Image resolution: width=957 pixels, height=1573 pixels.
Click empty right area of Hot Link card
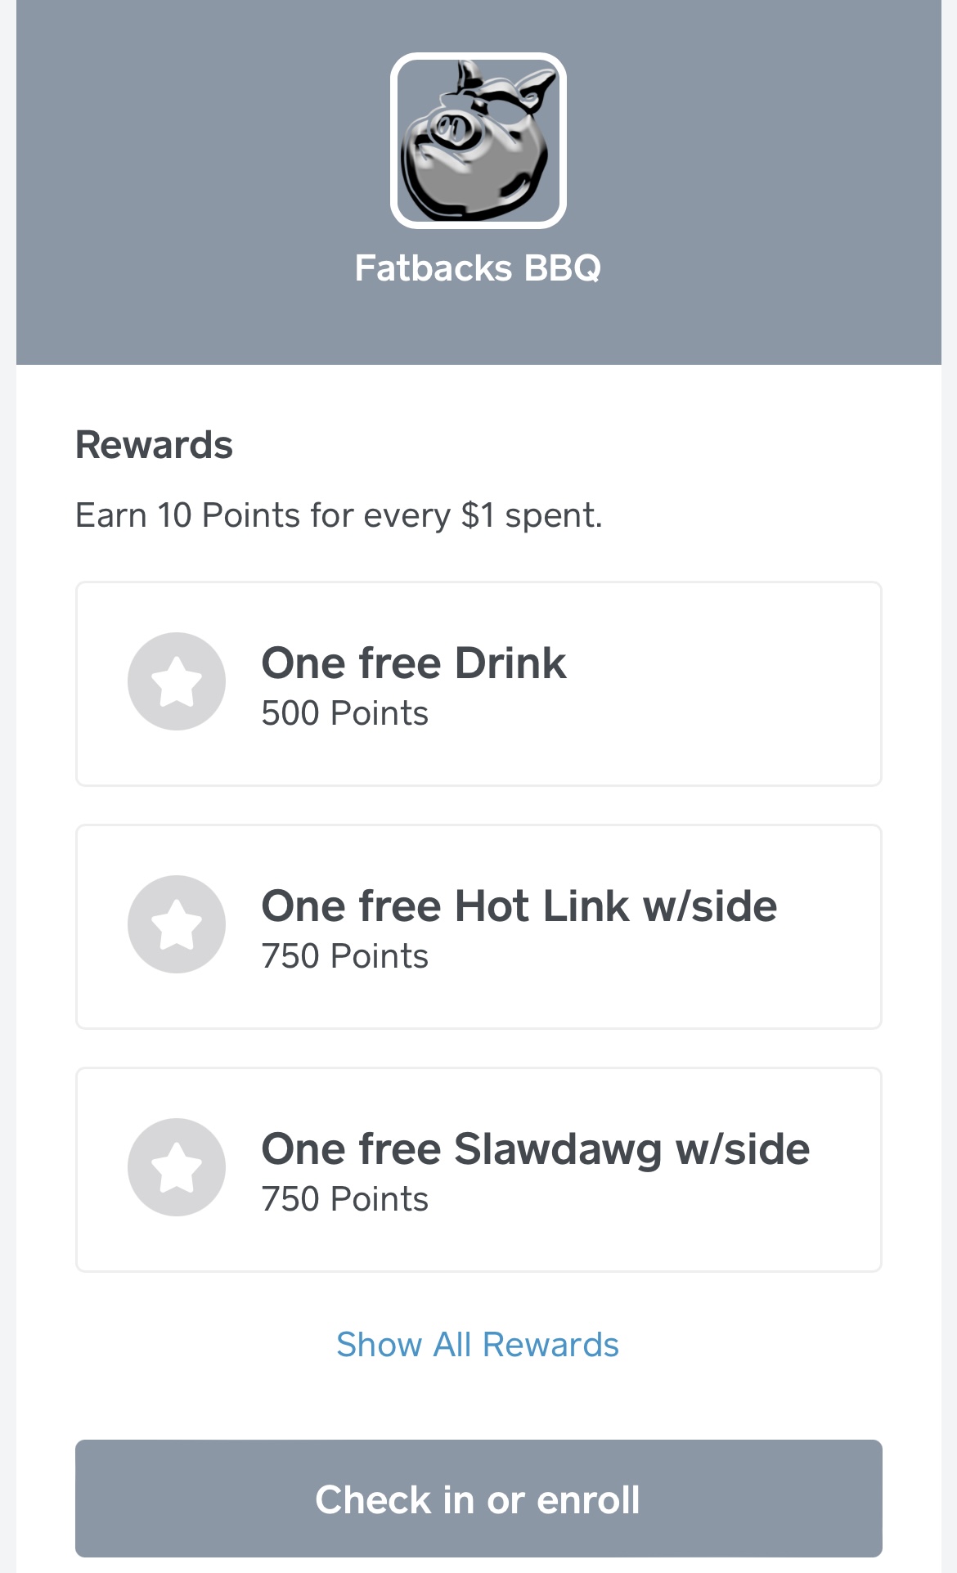826,965
